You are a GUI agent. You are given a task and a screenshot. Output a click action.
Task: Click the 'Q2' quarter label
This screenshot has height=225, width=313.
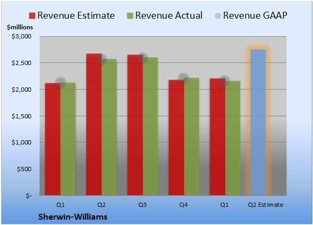pyautogui.click(x=102, y=205)
